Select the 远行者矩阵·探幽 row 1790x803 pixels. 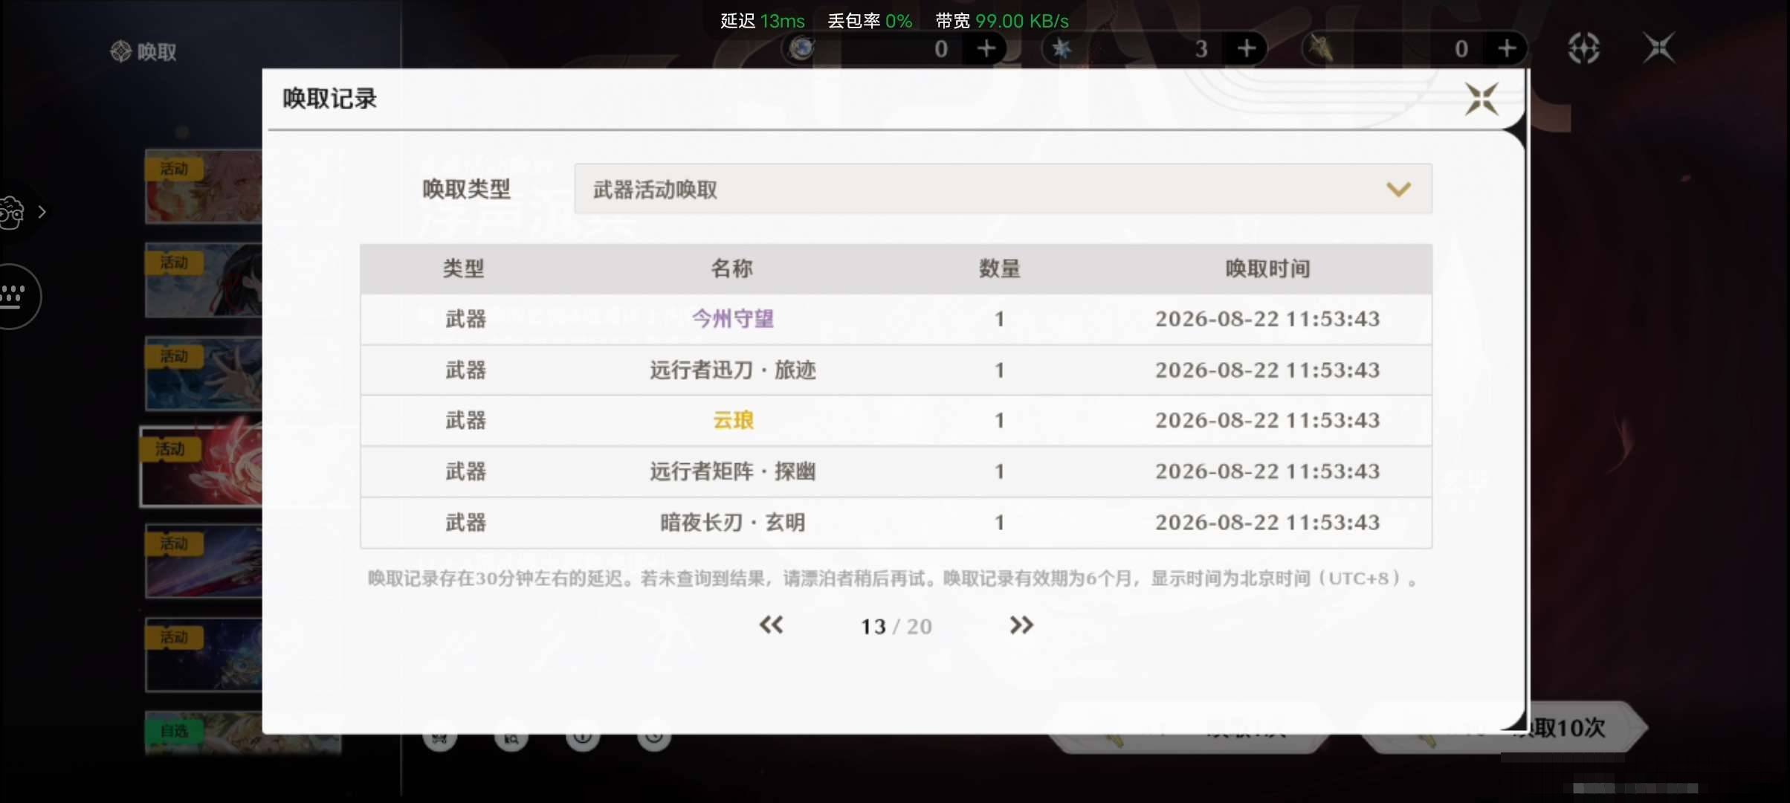point(896,471)
